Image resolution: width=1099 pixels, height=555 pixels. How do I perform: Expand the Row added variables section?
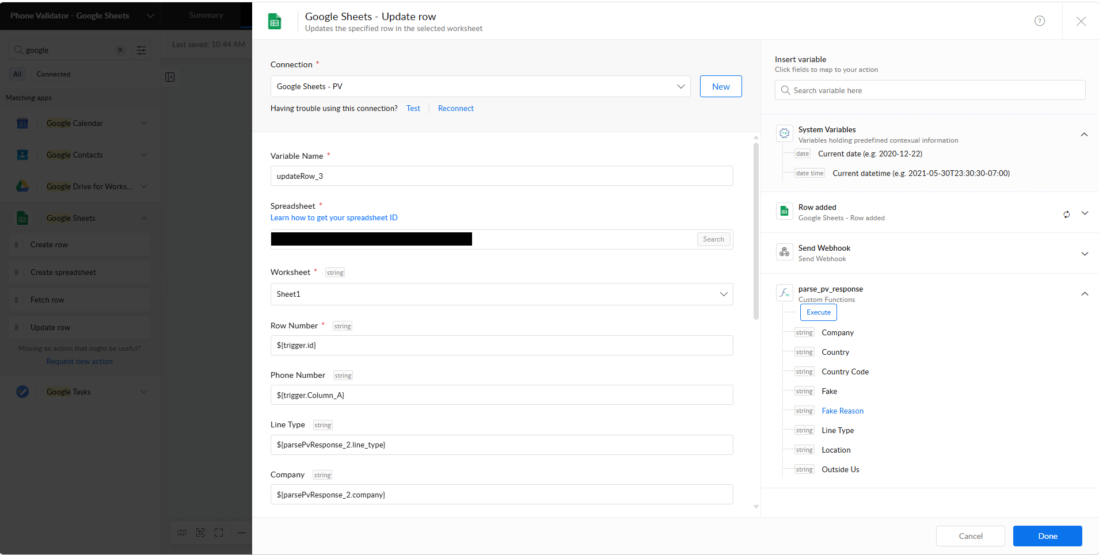pos(1085,213)
